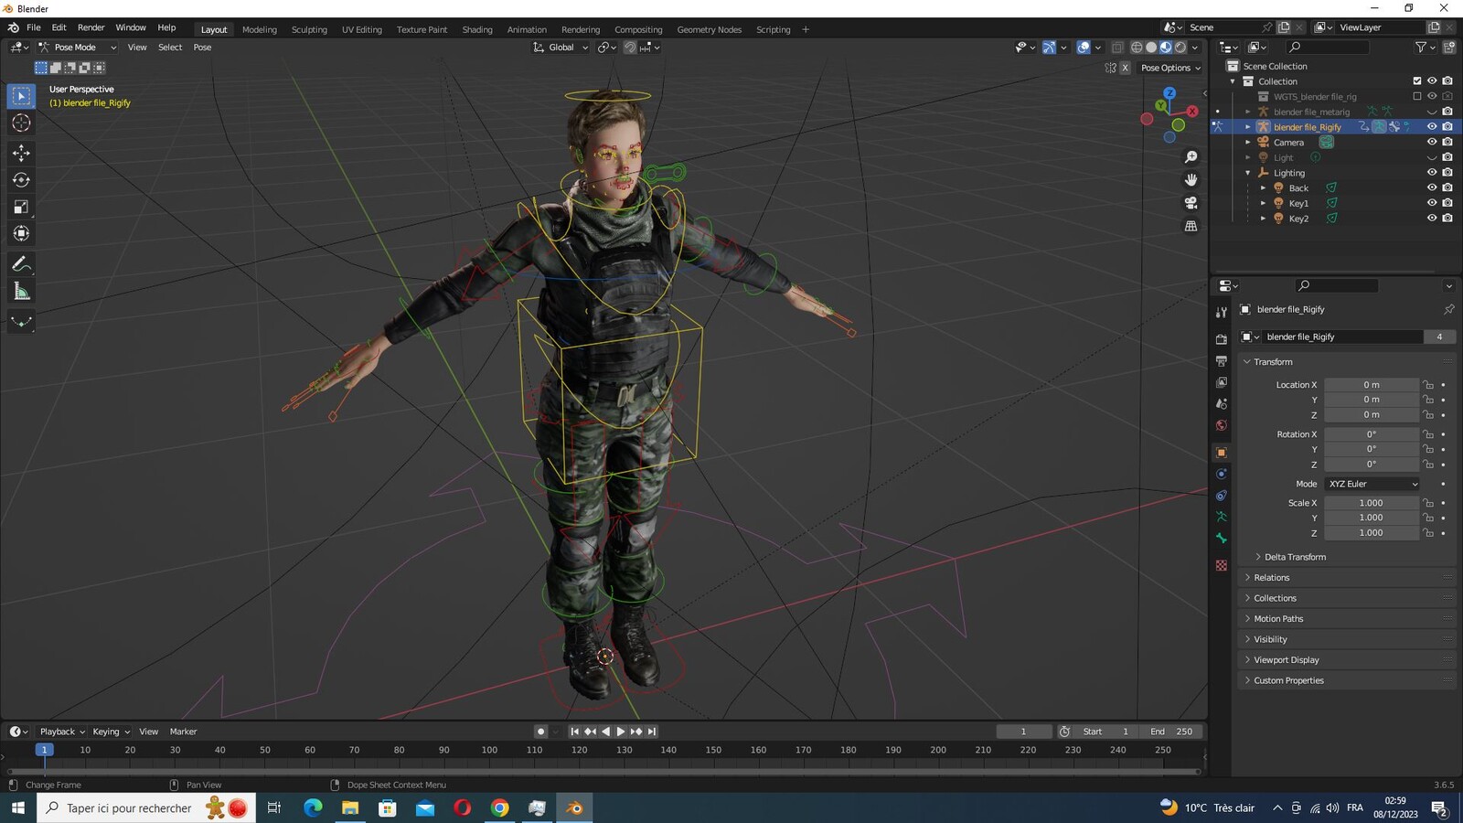The image size is (1463, 823).
Task: Uncheck the Collection exclude checkbox
Action: click(x=1417, y=81)
